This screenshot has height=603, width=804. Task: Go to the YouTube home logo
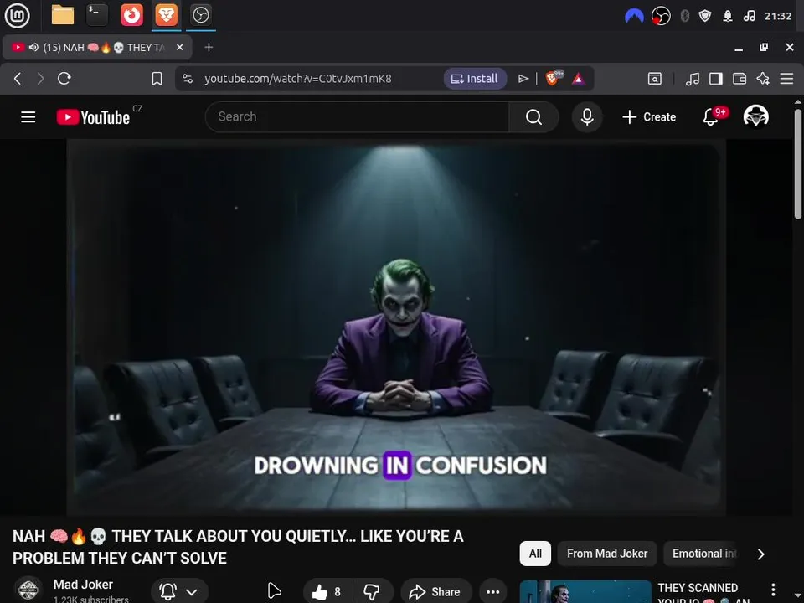coord(93,117)
